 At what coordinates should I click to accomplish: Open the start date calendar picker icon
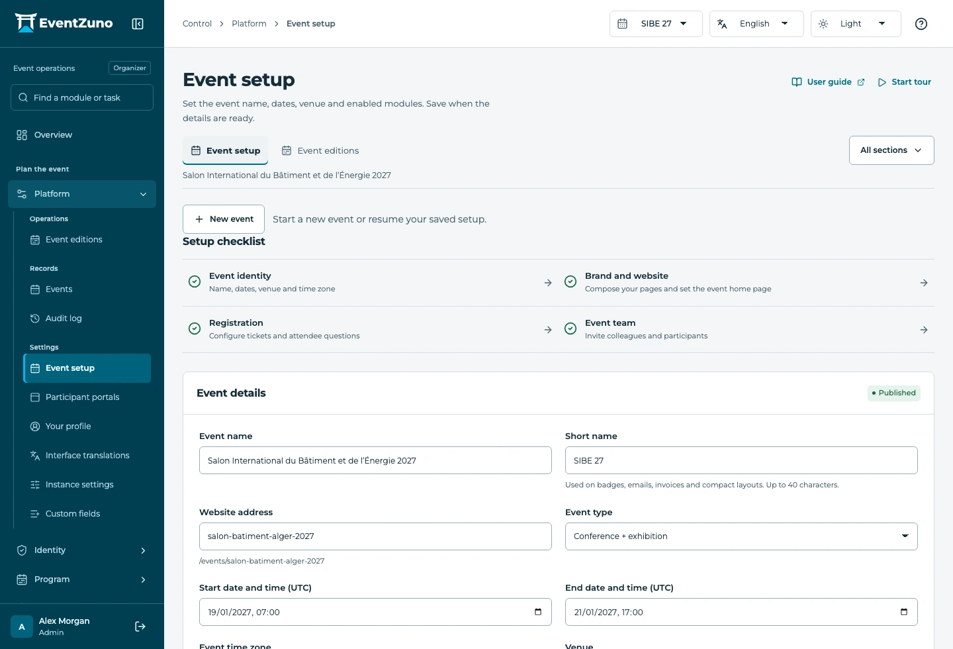tap(538, 612)
